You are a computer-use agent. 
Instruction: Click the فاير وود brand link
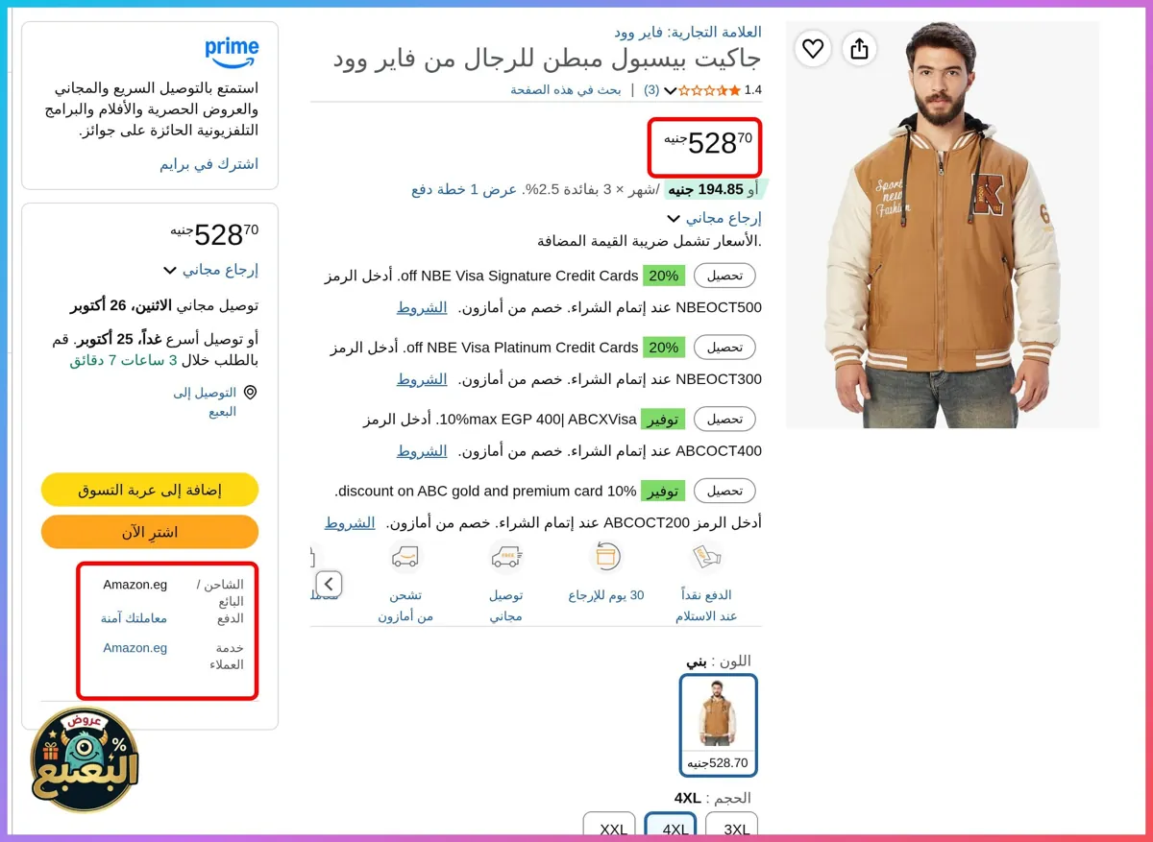[688, 33]
